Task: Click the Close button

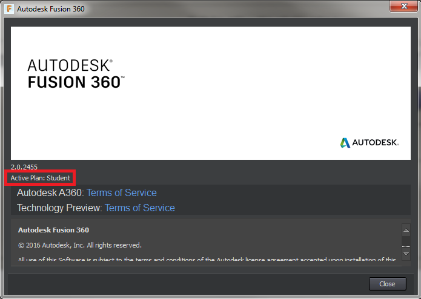Action: [388, 284]
